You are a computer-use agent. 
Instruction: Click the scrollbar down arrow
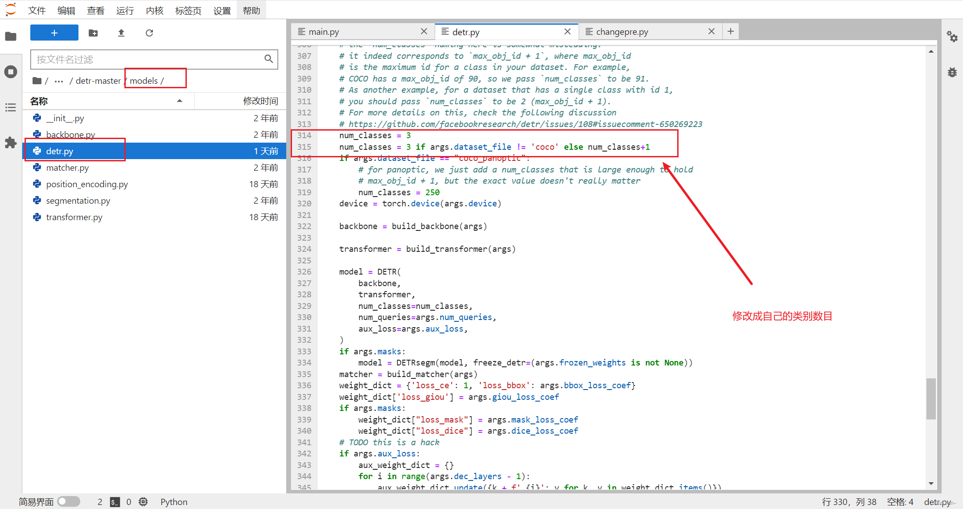(931, 484)
